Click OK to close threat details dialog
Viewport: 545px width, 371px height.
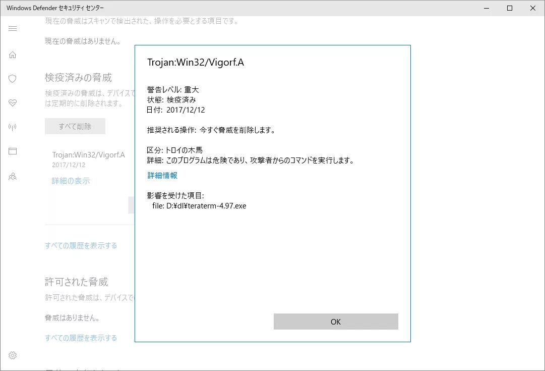coord(336,322)
